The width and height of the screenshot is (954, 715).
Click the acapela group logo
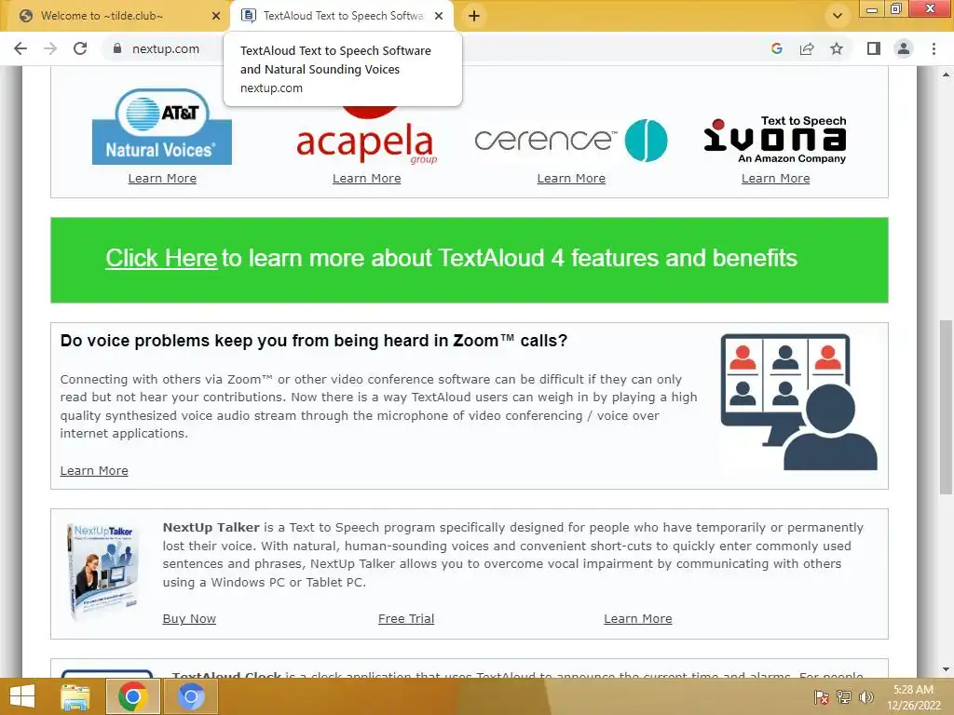[367, 139]
